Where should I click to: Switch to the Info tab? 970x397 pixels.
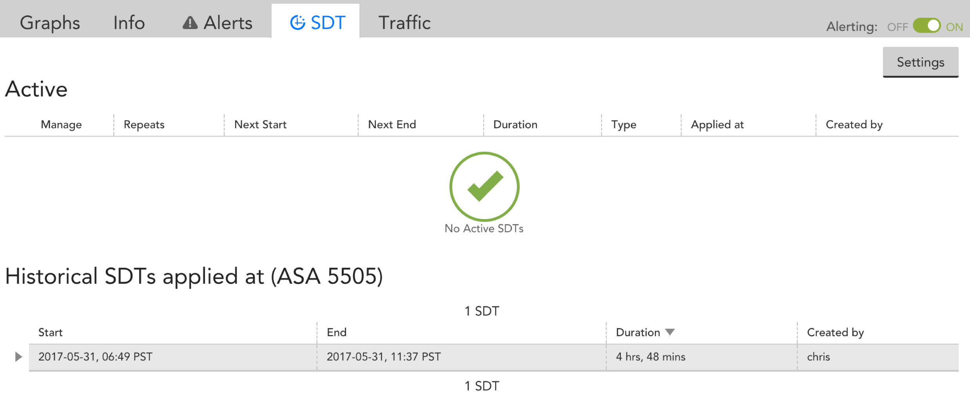[129, 23]
